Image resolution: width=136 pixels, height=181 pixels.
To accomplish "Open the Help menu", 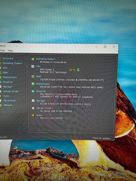I will [10, 51].
